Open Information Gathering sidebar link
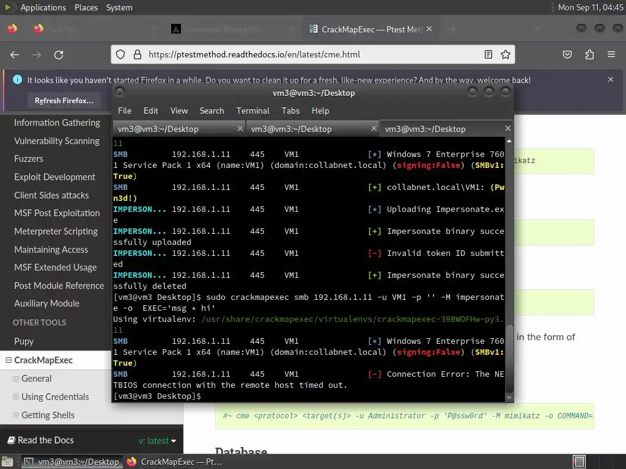 point(57,122)
